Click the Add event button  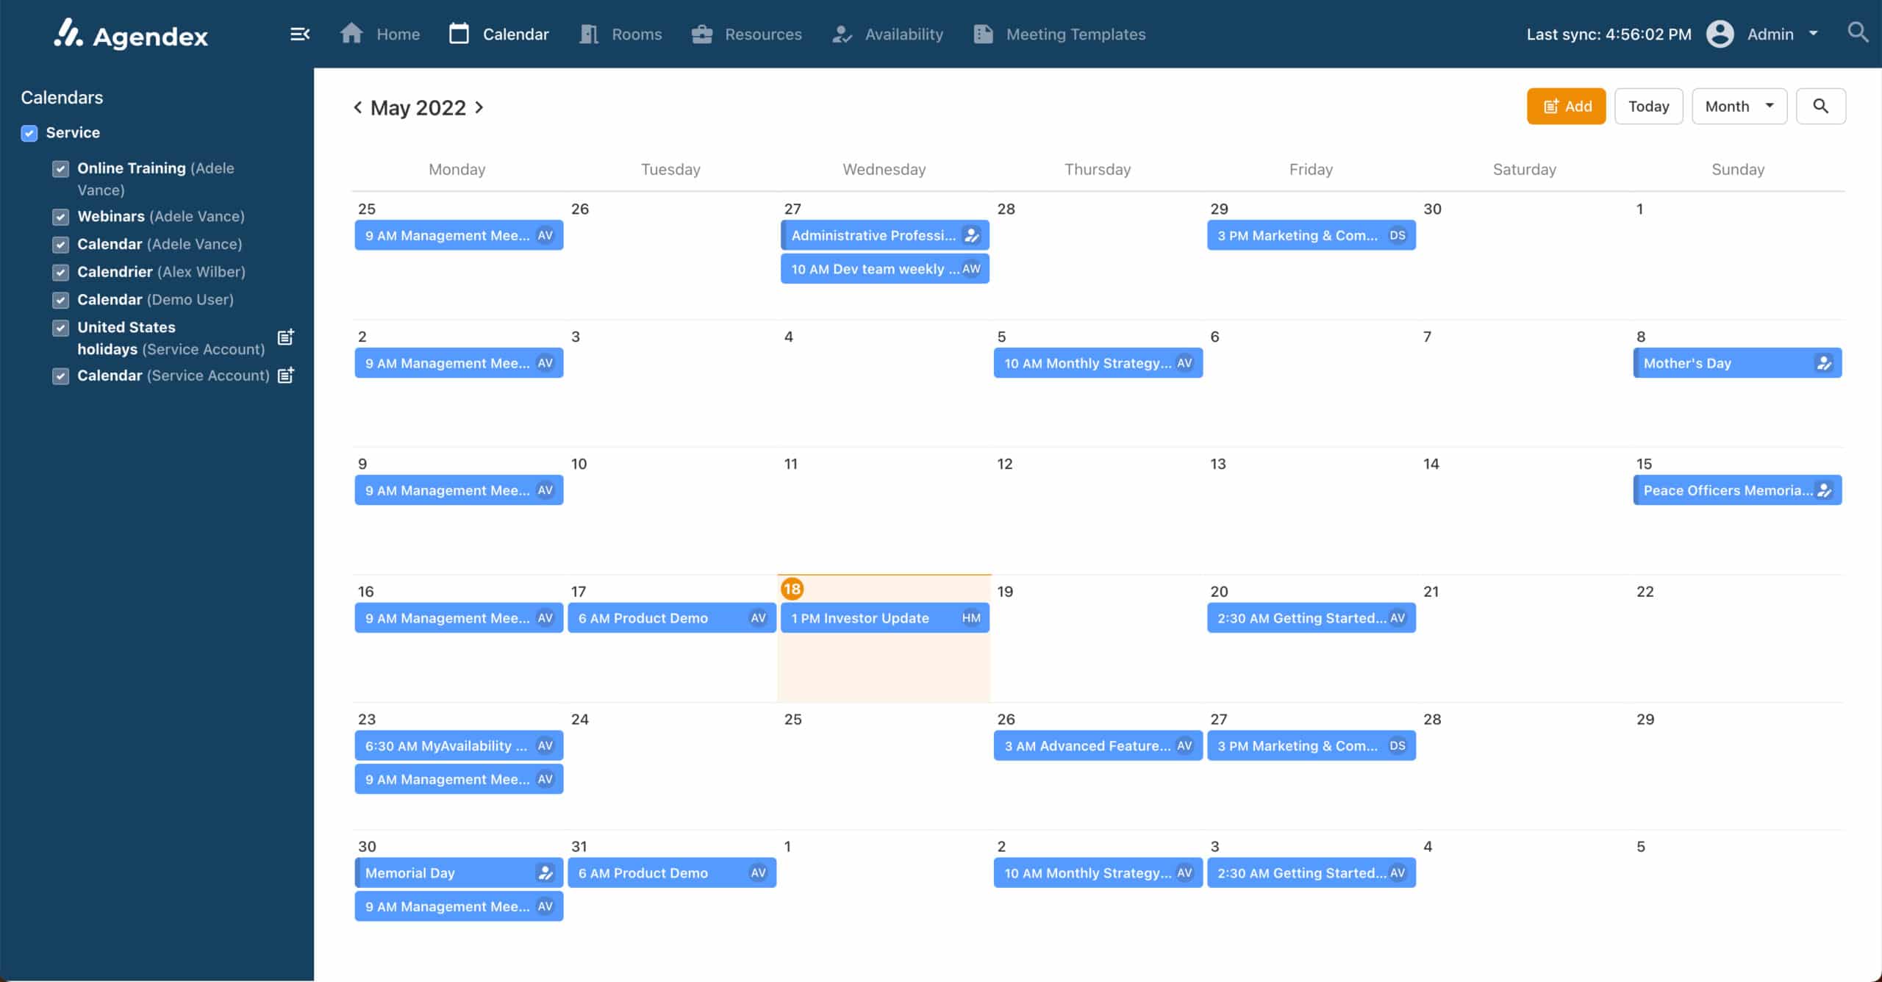click(1565, 106)
